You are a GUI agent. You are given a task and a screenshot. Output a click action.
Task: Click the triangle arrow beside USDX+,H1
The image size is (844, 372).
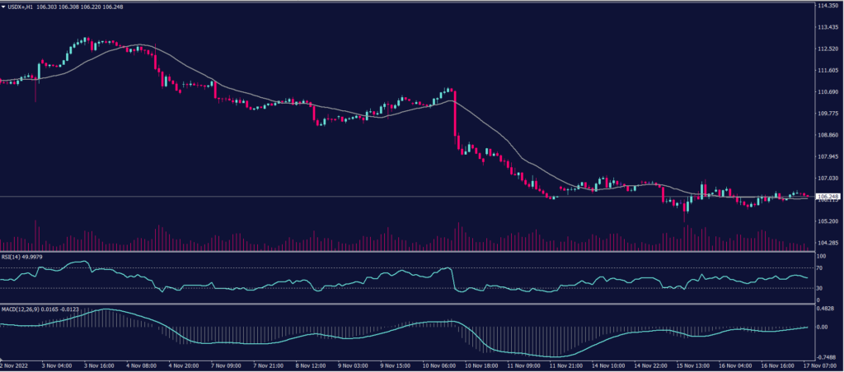coord(4,7)
